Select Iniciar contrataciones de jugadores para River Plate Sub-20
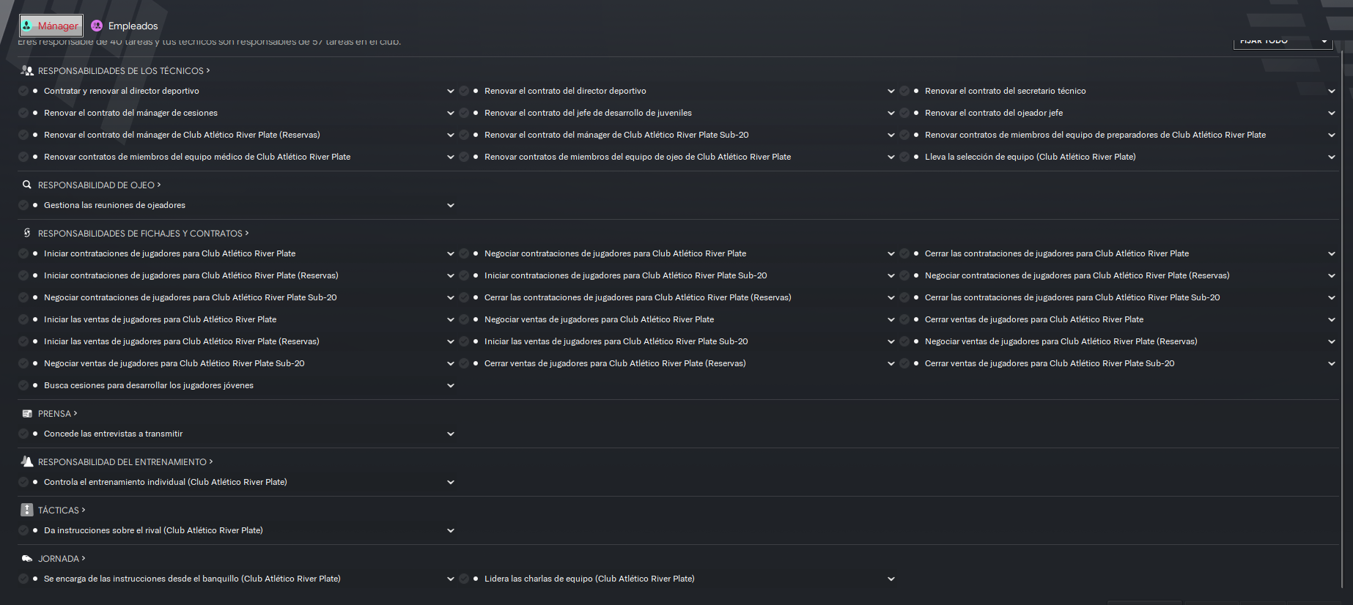This screenshot has width=1353, height=605. (626, 275)
